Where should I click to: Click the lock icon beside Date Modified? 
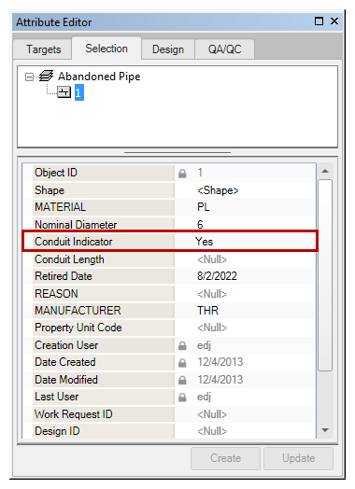click(182, 380)
